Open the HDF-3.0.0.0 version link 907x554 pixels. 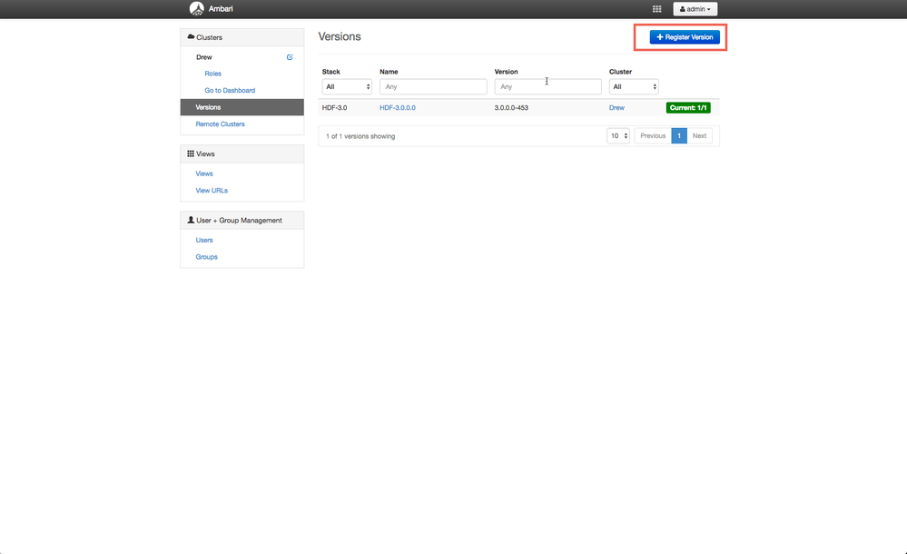398,107
